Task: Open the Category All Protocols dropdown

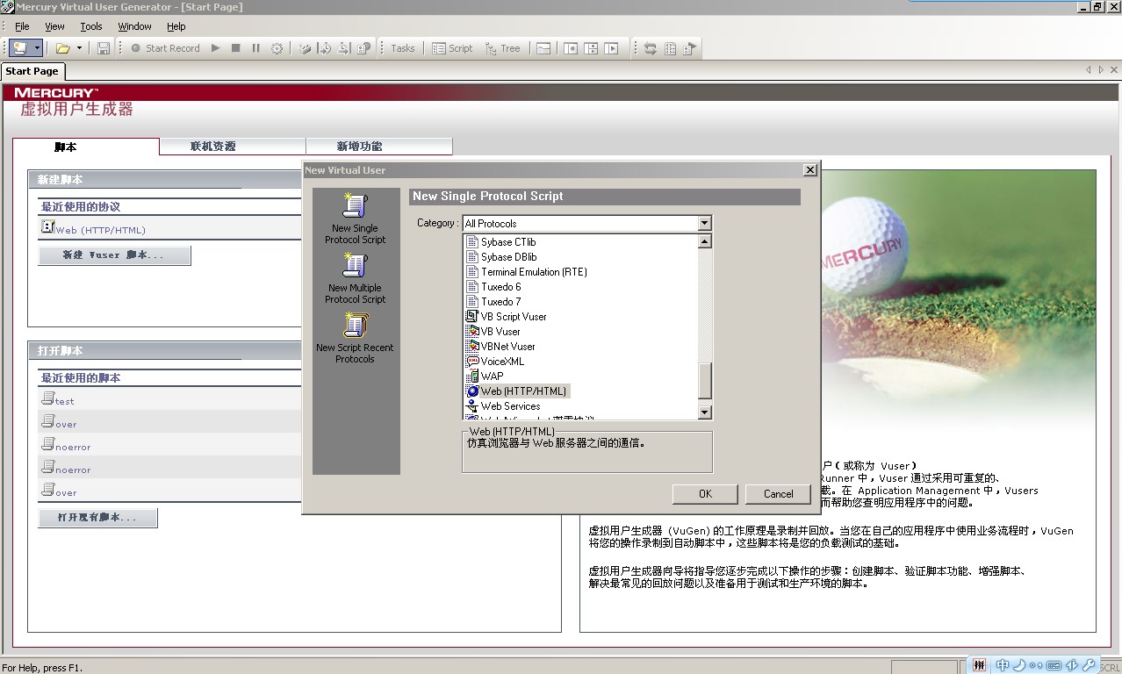Action: pyautogui.click(x=704, y=223)
